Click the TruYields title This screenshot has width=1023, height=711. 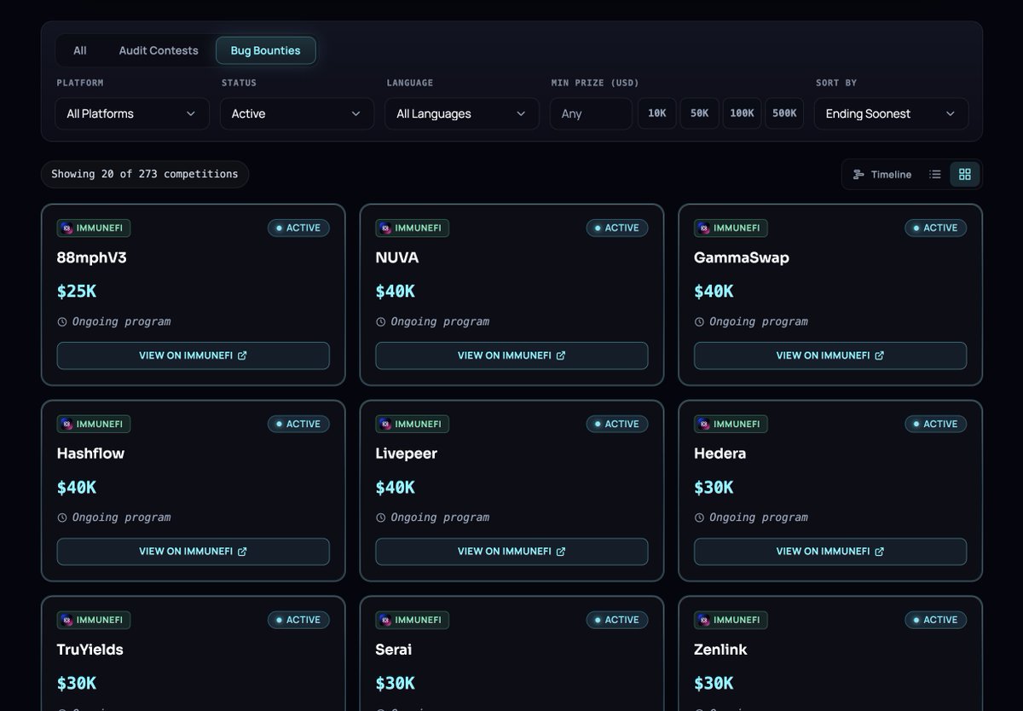(90, 650)
